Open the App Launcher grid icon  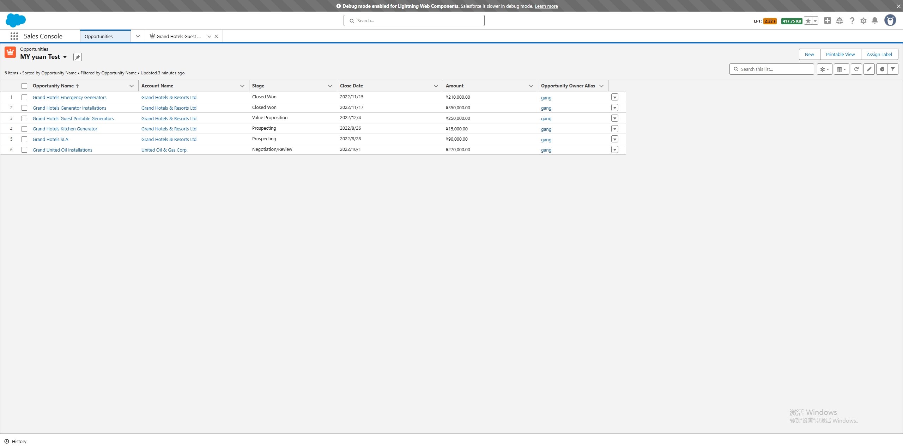point(14,36)
